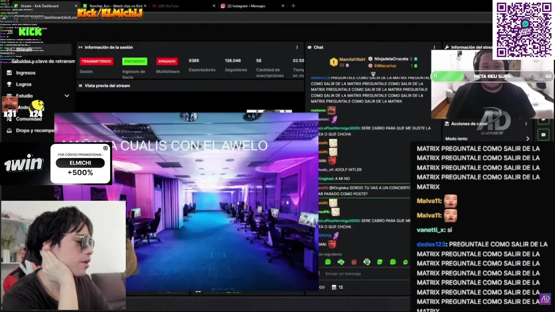Expand the Estudio sidebar section
555x312 pixels.
click(x=67, y=96)
